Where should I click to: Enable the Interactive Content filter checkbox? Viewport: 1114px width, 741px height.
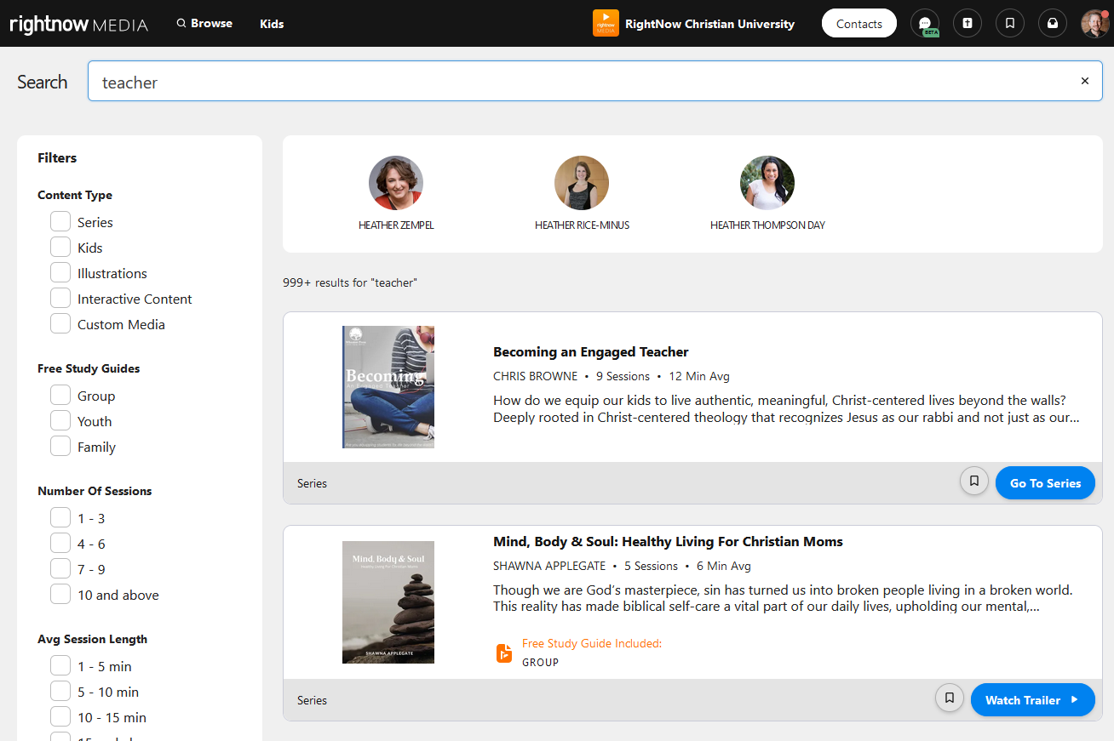(60, 298)
